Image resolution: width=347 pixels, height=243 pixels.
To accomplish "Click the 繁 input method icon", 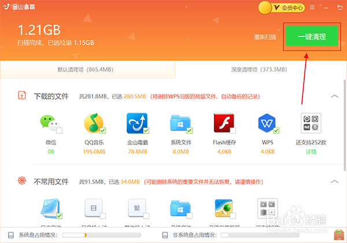I will tap(136, 208).
